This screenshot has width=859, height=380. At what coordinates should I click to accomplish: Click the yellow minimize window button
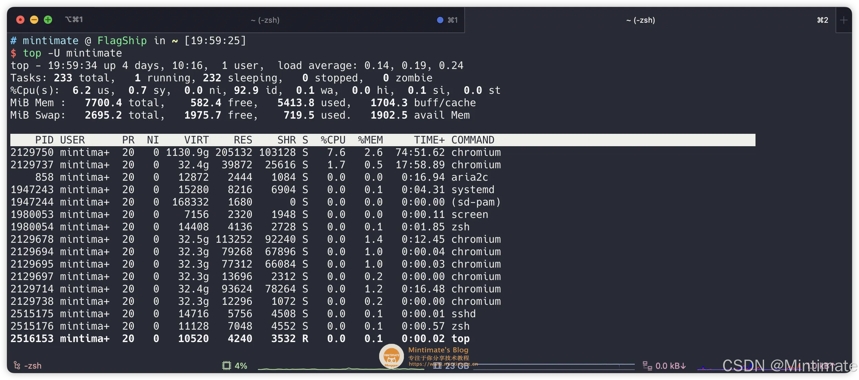[34, 20]
